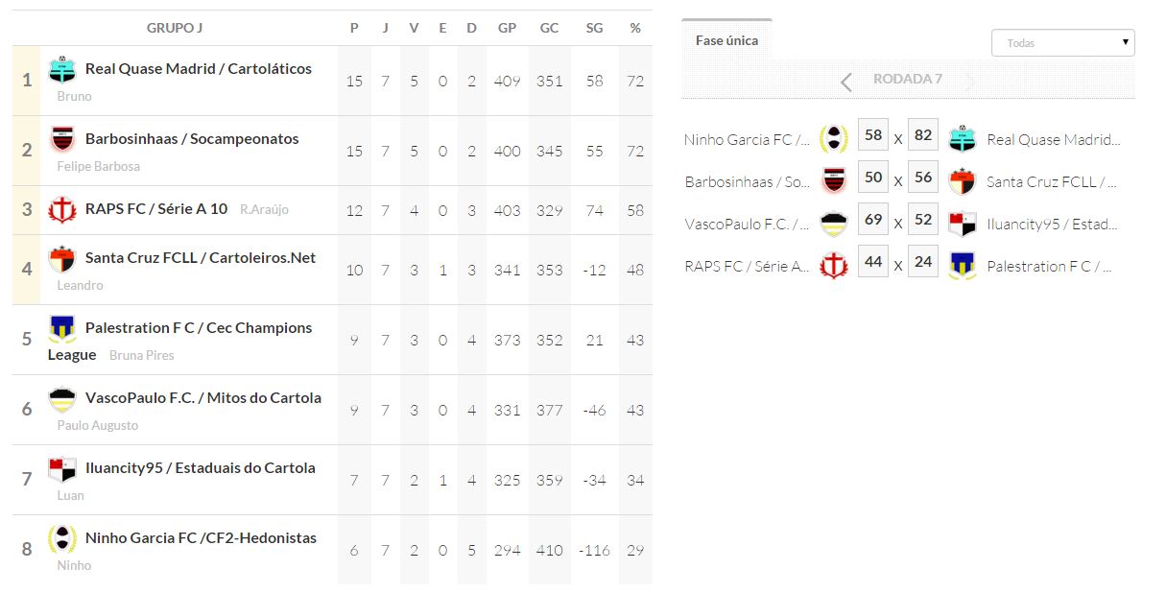Open the Todas filter dropdown
The height and width of the screenshot is (593, 1166).
(1062, 43)
